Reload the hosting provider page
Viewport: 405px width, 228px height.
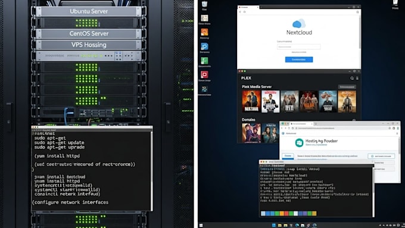289,128
